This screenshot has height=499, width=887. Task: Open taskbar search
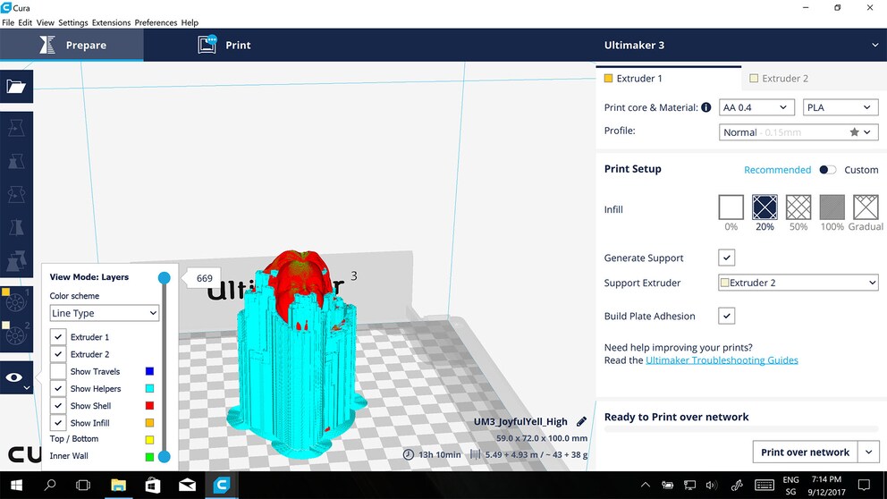click(50, 485)
